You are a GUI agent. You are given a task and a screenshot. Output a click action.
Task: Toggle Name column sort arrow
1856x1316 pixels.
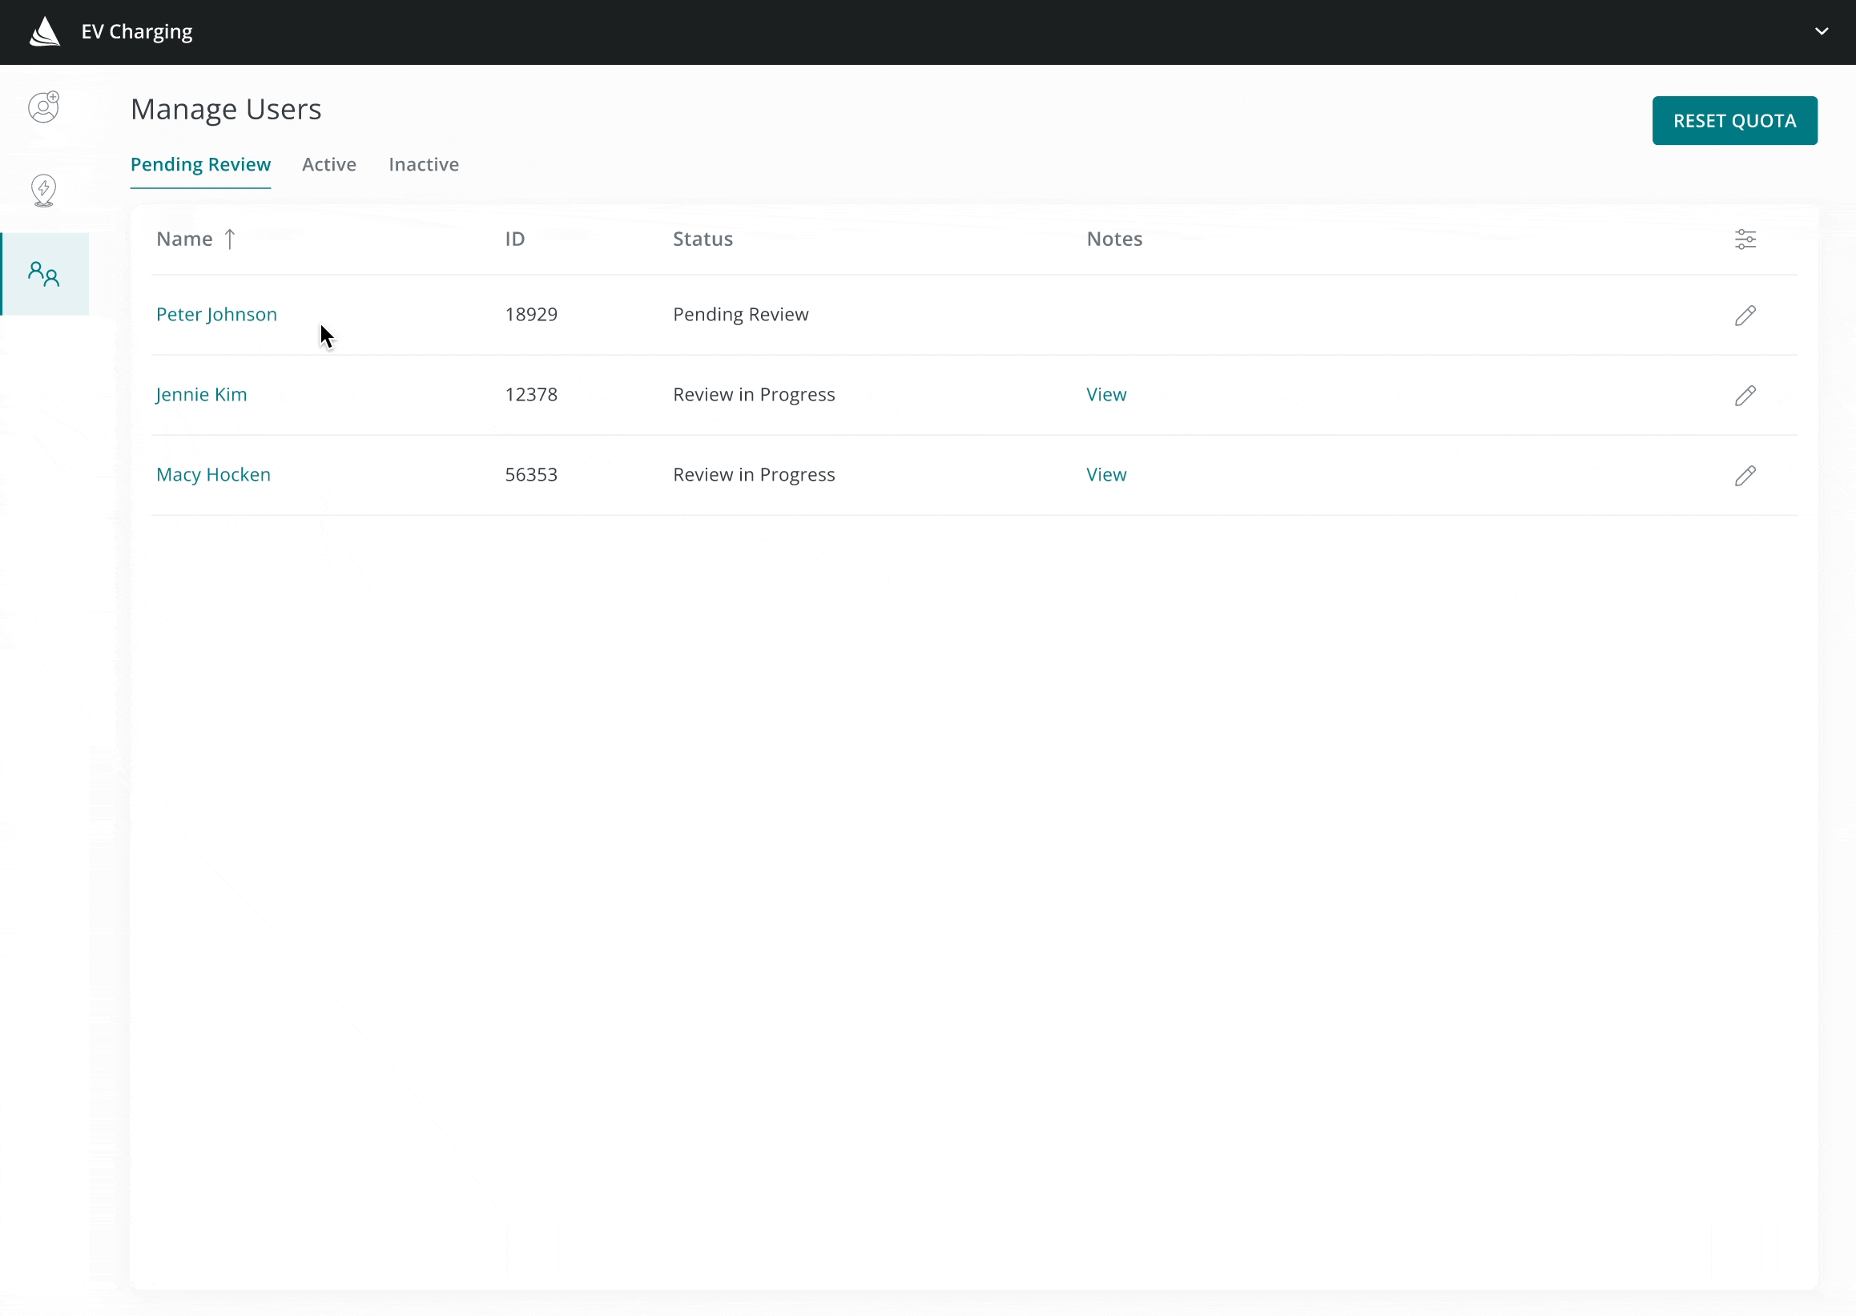click(x=230, y=239)
